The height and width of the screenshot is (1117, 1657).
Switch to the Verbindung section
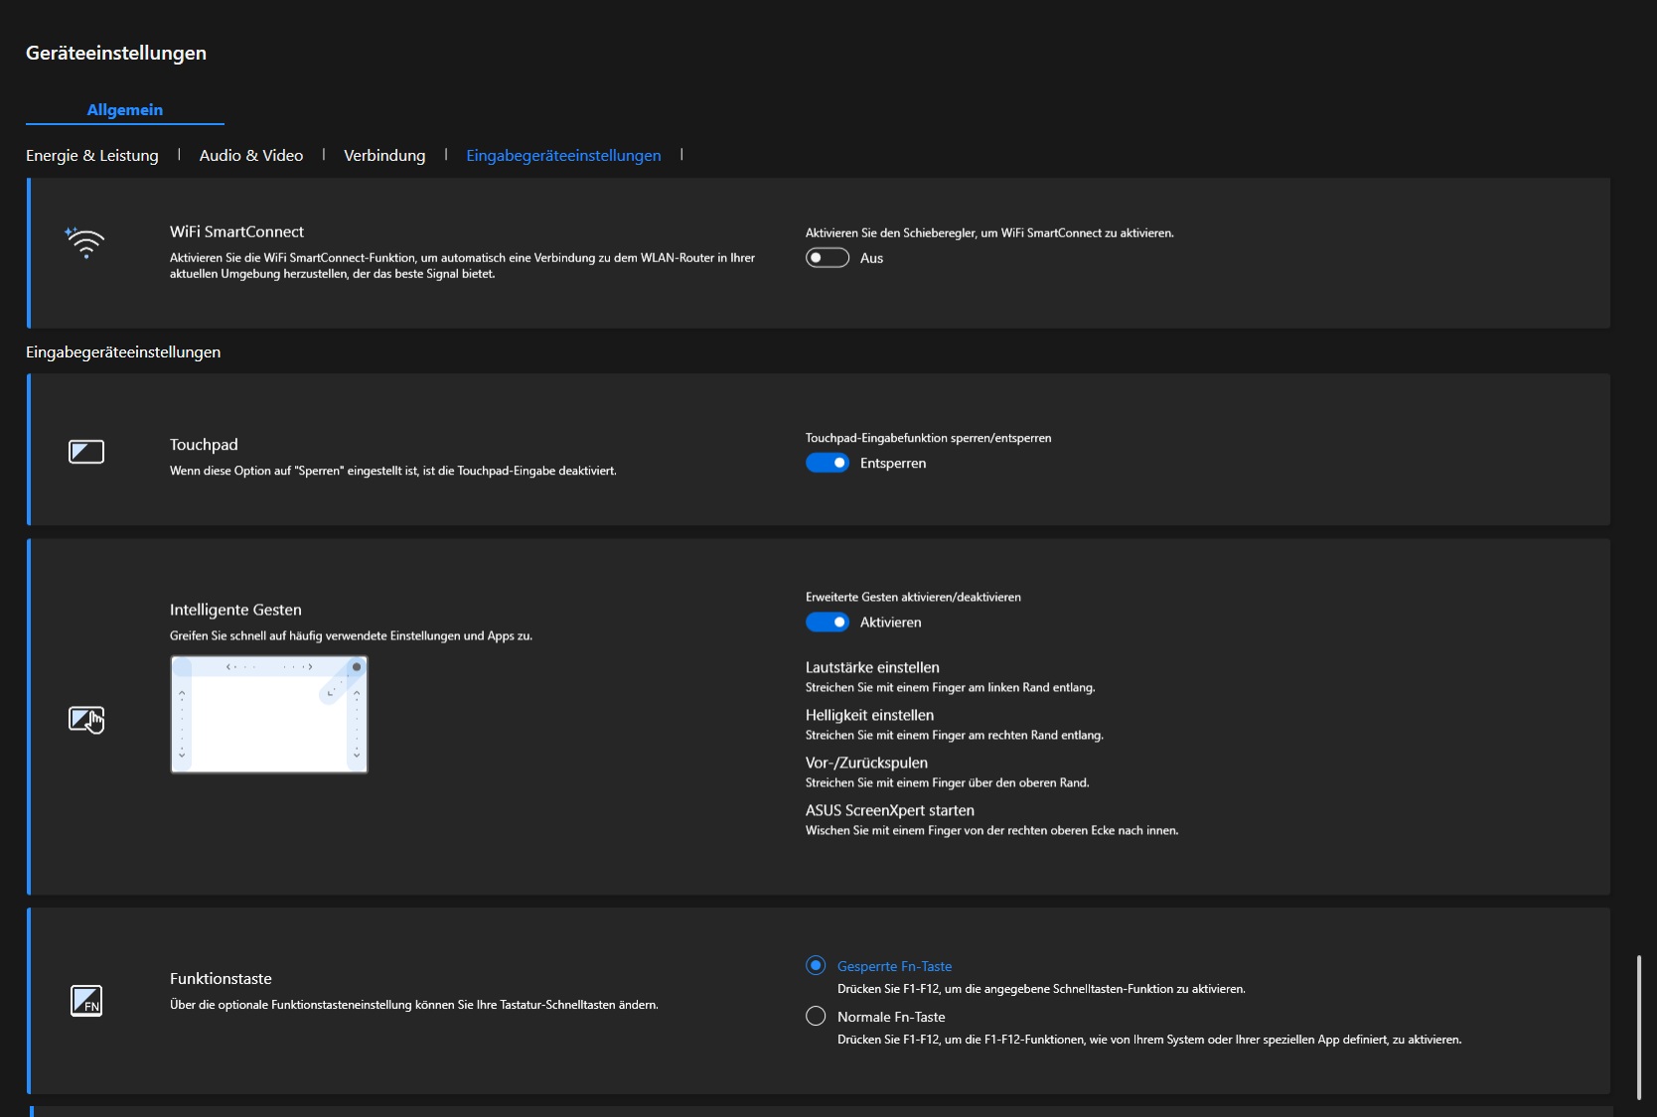pyautogui.click(x=384, y=156)
